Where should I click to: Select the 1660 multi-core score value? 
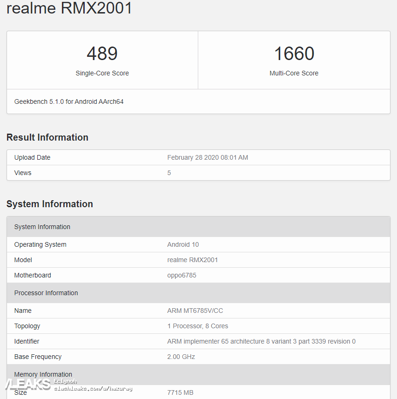pos(294,54)
